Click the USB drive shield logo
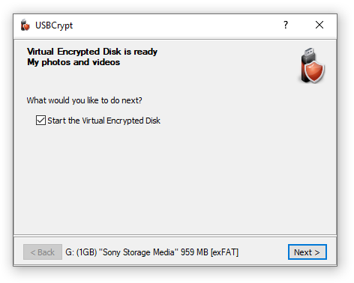This screenshot has height=283, width=354. (x=312, y=66)
